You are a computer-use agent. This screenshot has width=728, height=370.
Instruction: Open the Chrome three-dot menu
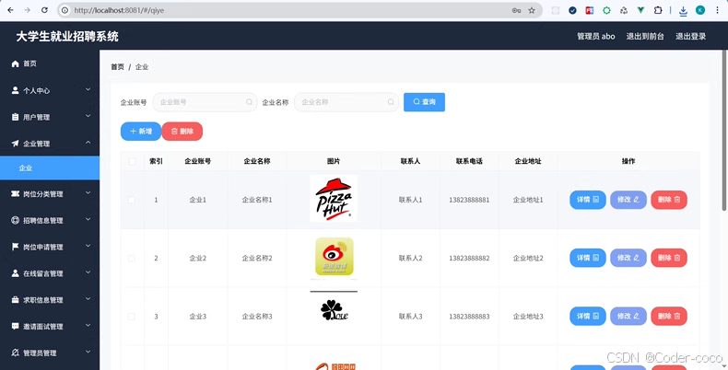pos(717,10)
